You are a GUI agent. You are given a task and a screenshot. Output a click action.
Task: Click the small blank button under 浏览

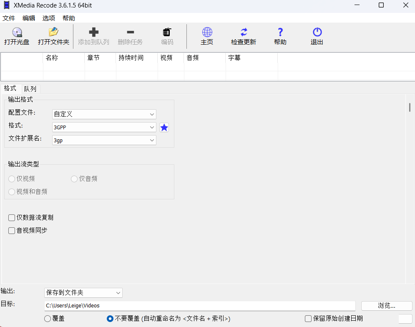[405, 319]
